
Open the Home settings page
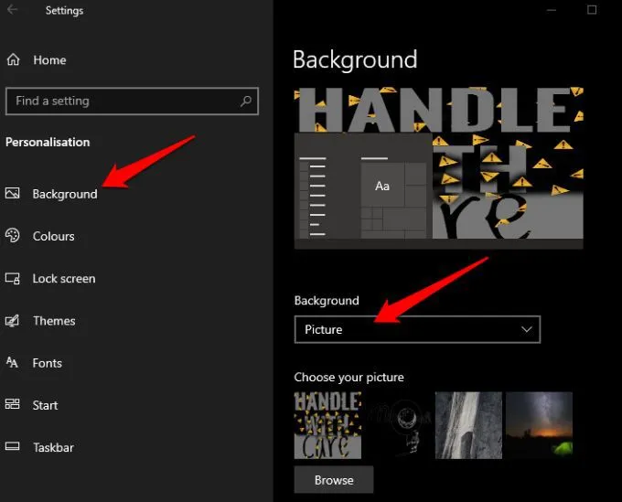pyautogui.click(x=49, y=59)
